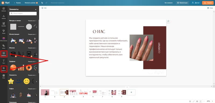Show all Элементы stickers
Viewport: 215px width, 103px height.
32,75
